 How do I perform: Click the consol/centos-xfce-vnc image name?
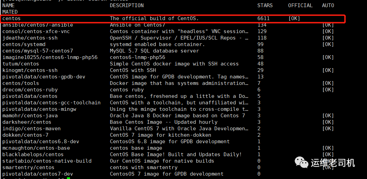36,31
